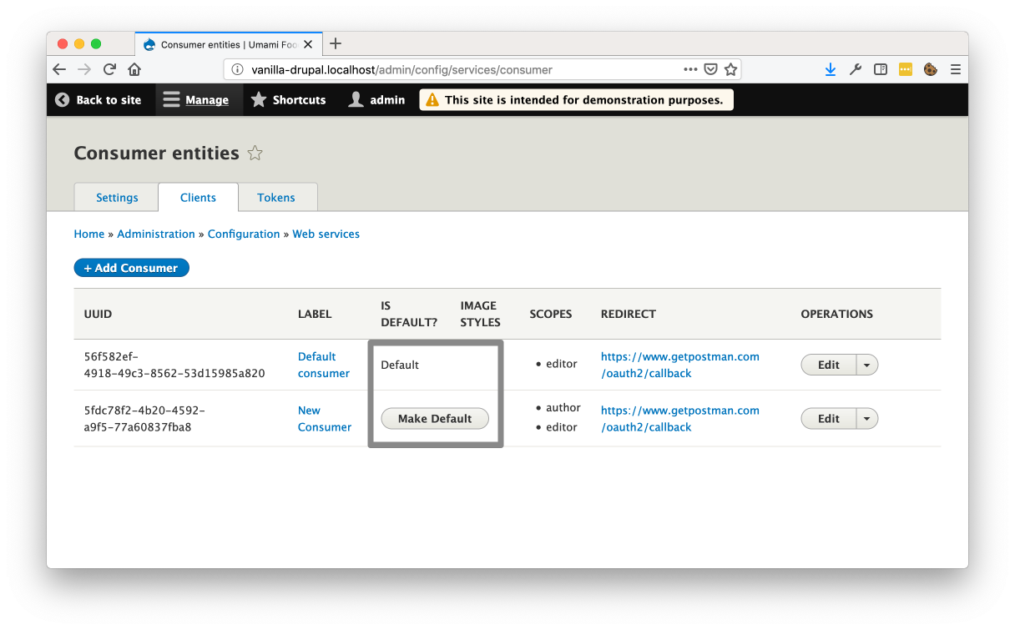Open the Configuration breadcrumb link
This screenshot has height=630, width=1015.
(x=244, y=234)
